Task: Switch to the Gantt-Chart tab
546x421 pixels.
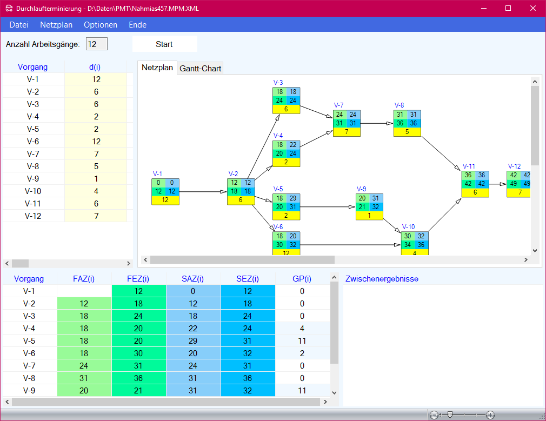Action: click(x=201, y=69)
